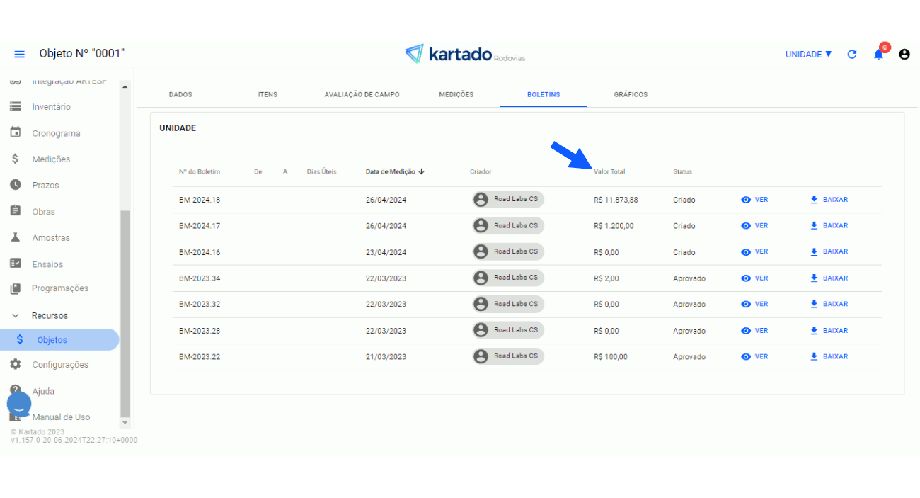Click the sidebar vertical scrollbar
The width and height of the screenshot is (920, 498).
[125, 312]
